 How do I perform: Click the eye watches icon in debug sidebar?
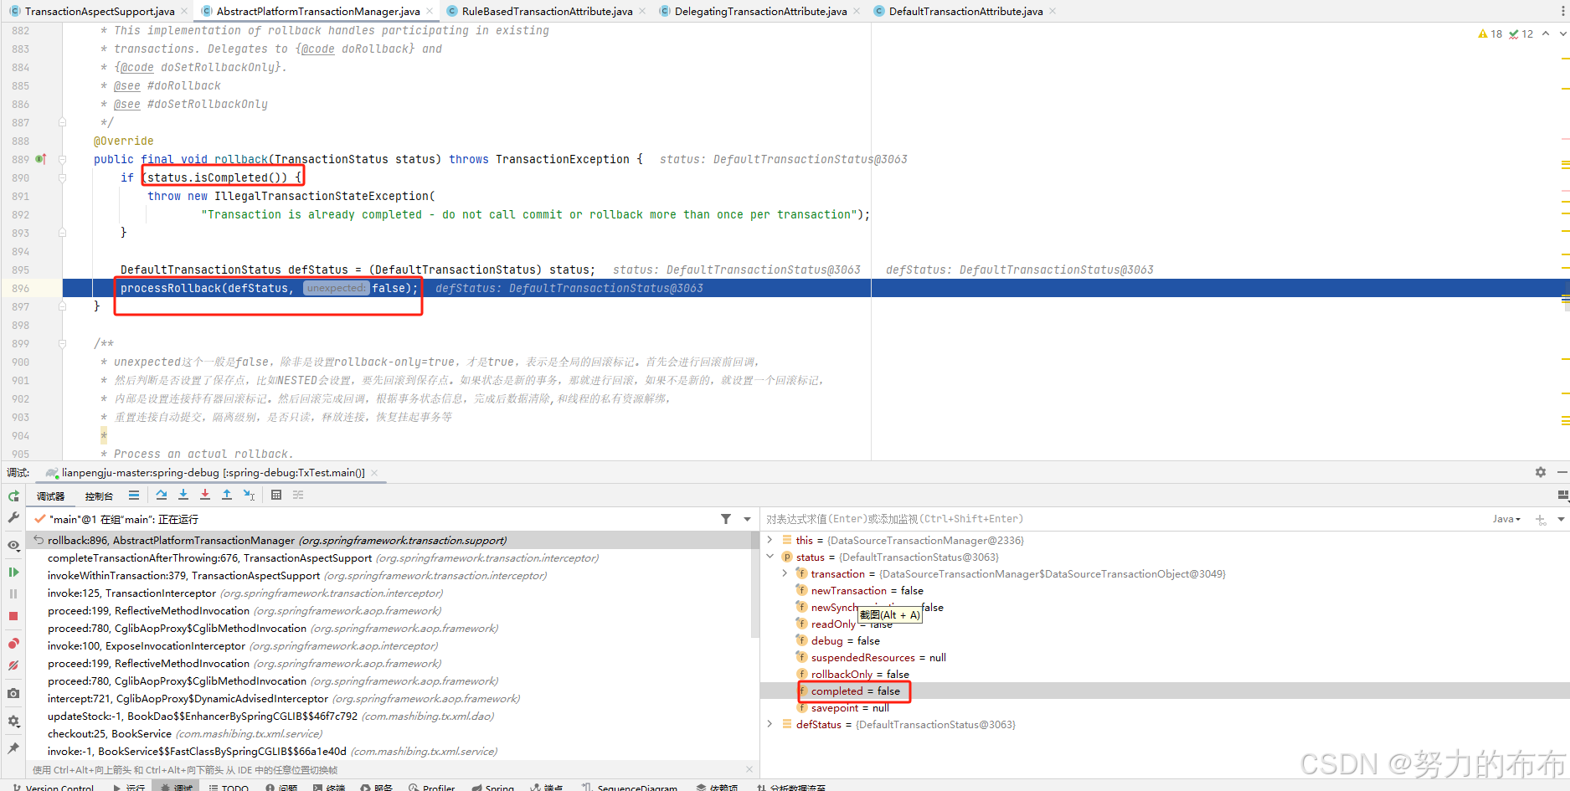click(13, 545)
